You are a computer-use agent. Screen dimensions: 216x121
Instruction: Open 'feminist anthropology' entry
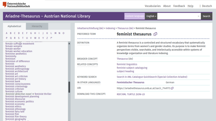17,69
